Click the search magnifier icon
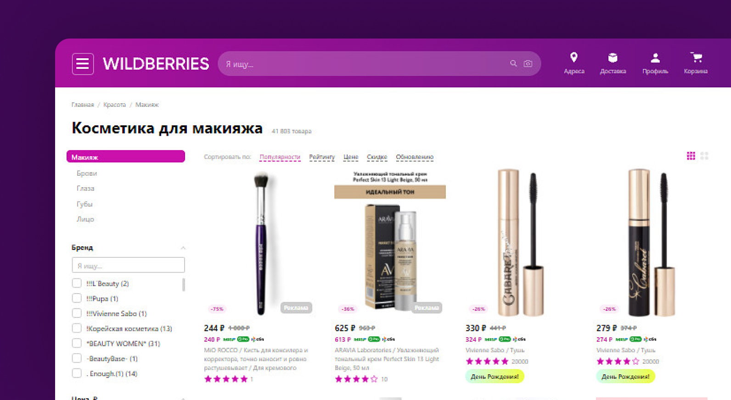Image resolution: width=731 pixels, height=400 pixels. (x=513, y=63)
